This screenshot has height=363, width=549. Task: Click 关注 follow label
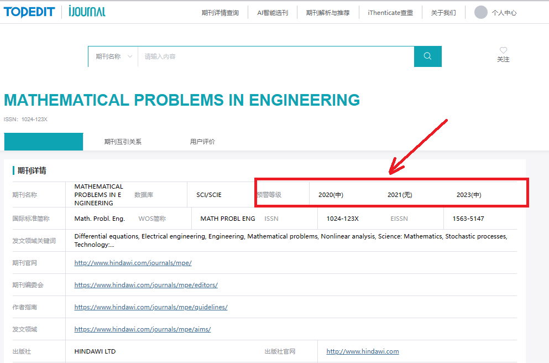tap(503, 60)
